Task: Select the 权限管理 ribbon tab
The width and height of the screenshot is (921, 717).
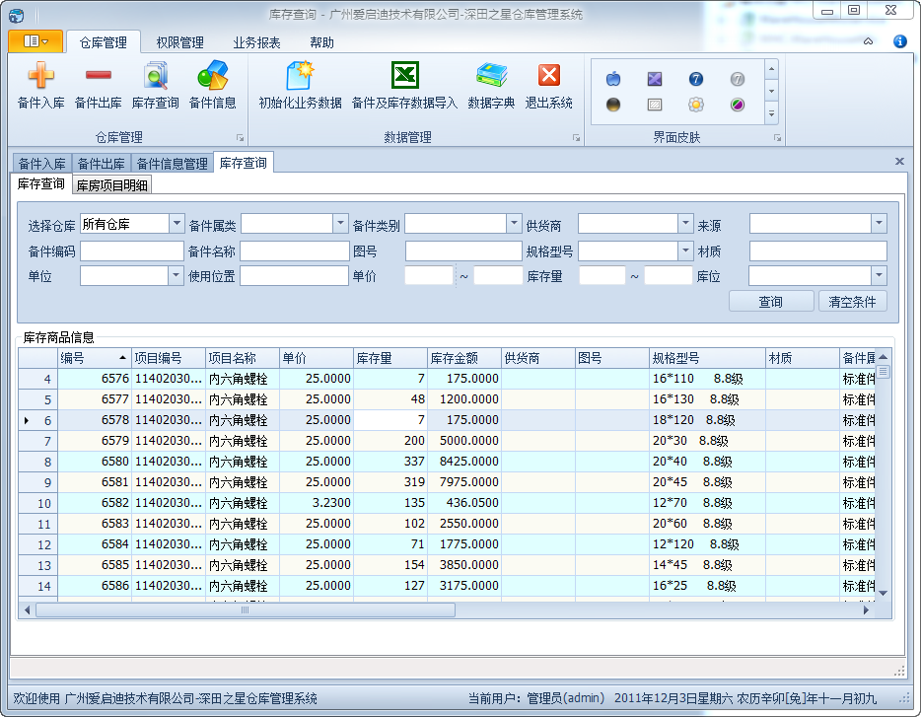Action: pos(179,42)
